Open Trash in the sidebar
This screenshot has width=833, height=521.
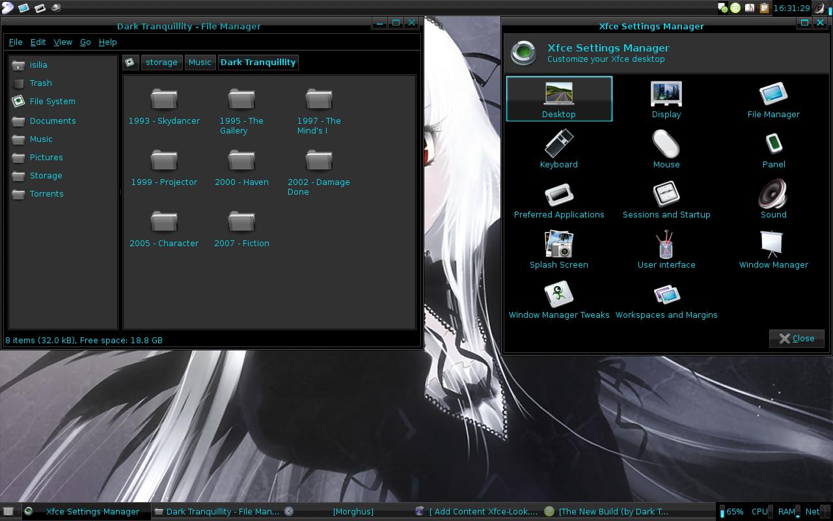(63, 83)
